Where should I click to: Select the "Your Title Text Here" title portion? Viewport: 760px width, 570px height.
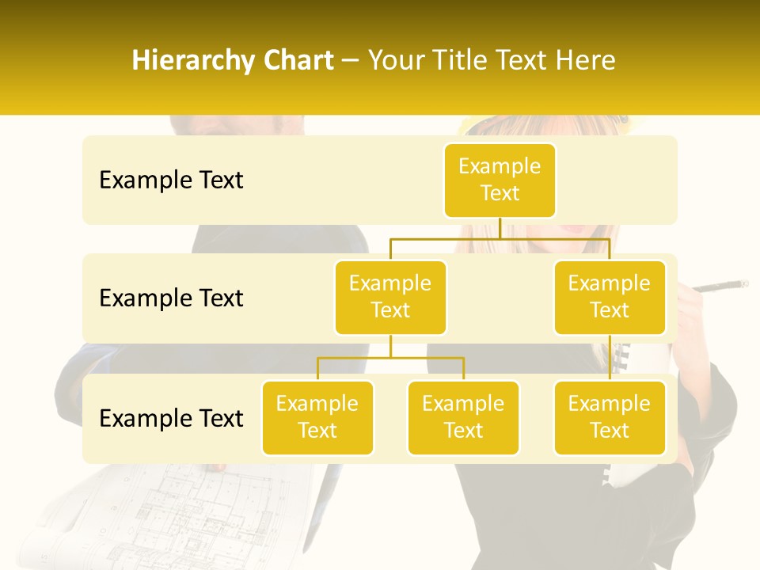tap(492, 60)
